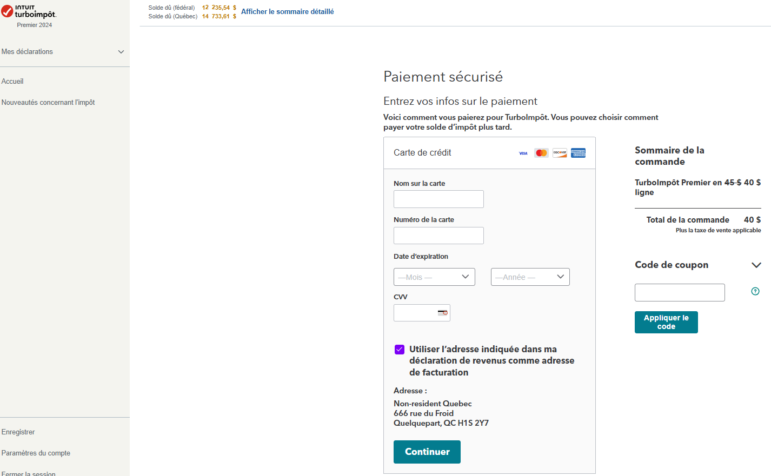
Task: Click the Nom sur la carte field
Action: 438,199
